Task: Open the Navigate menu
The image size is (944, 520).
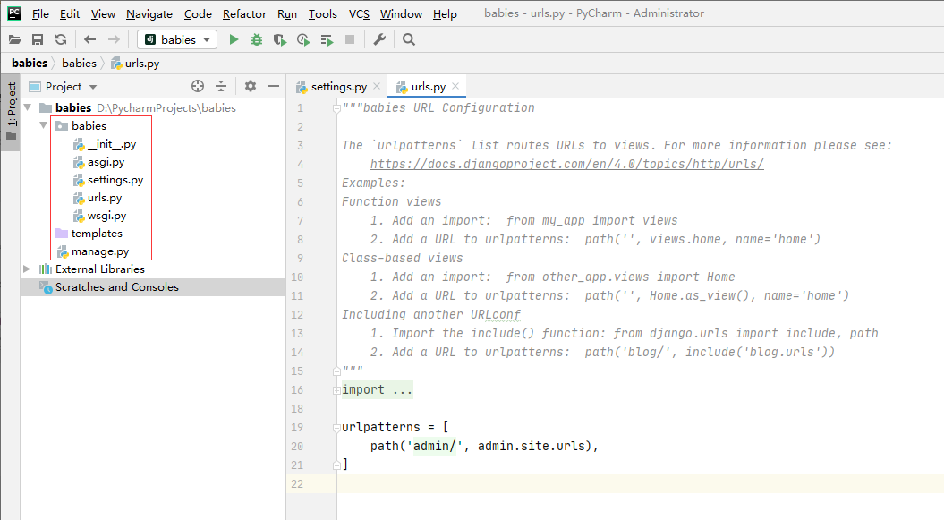Action: tap(149, 13)
